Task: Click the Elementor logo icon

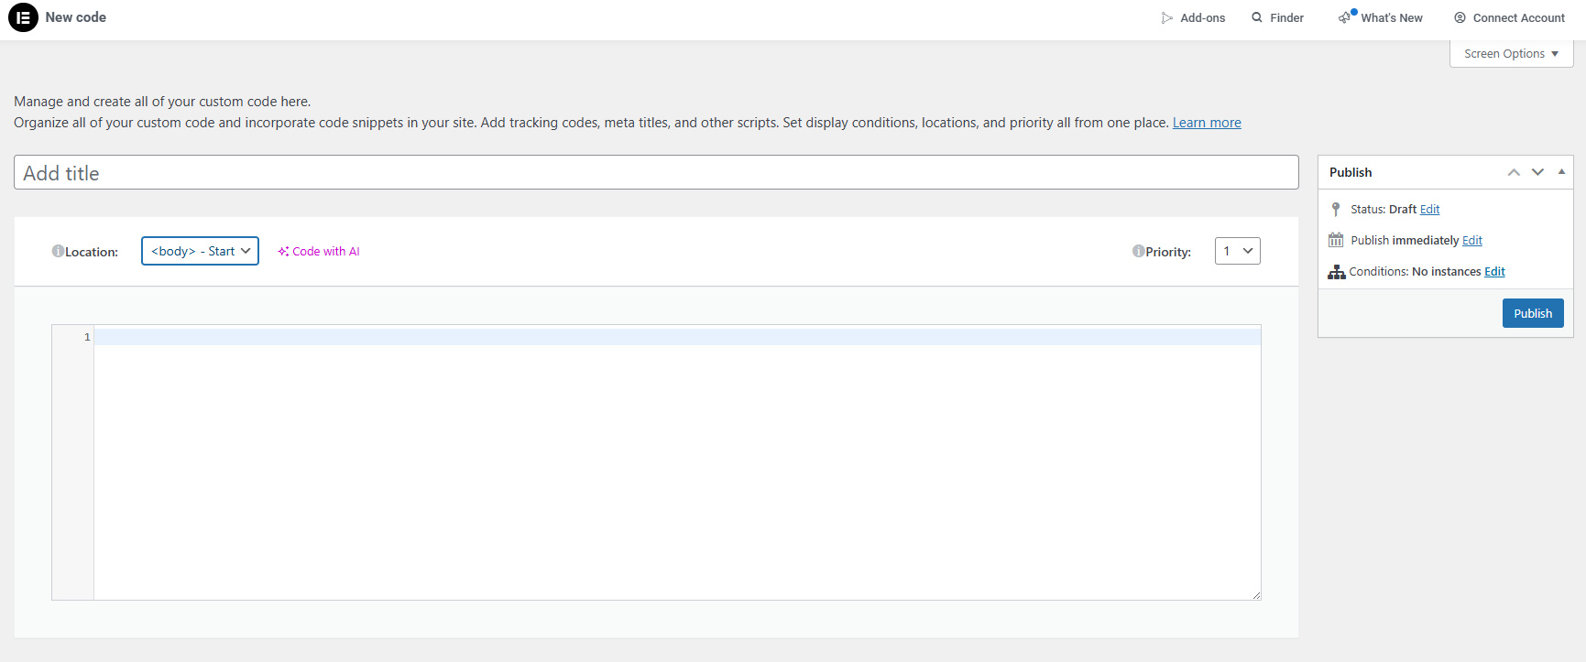Action: (x=23, y=17)
